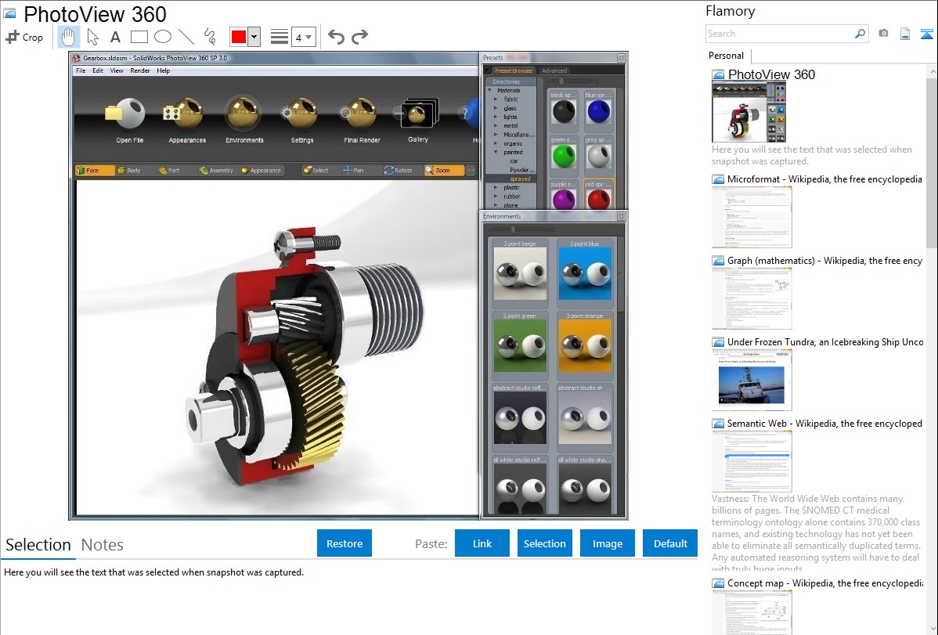Select the ellipse shape tool
Image resolution: width=938 pixels, height=635 pixels.
click(162, 37)
